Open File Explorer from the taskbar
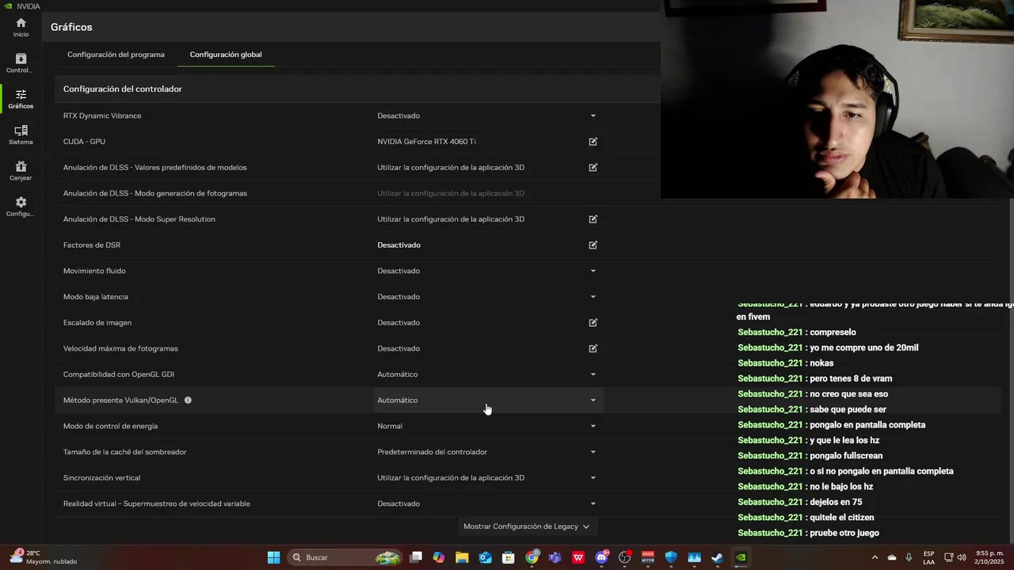This screenshot has height=570, width=1014. coord(462,557)
